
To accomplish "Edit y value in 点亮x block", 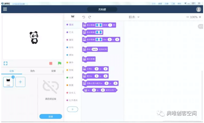I will point(105,69).
